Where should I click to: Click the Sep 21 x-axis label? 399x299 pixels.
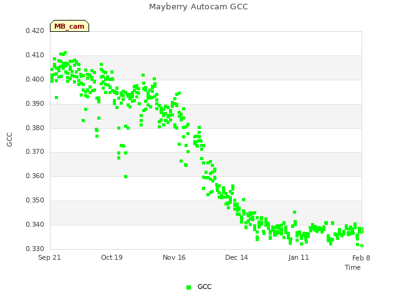pyautogui.click(x=49, y=257)
